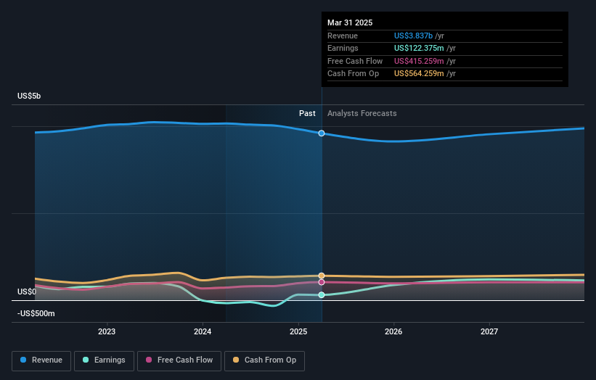Toggle the Cash From Op legend button

pos(264,360)
